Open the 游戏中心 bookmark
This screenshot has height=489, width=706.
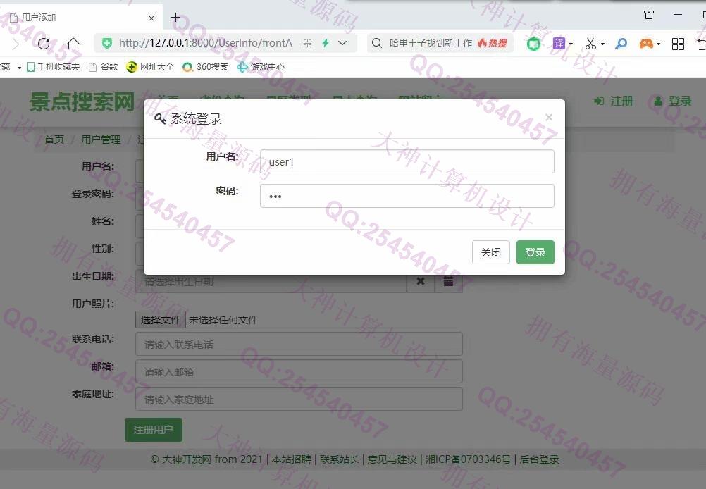tap(261, 67)
